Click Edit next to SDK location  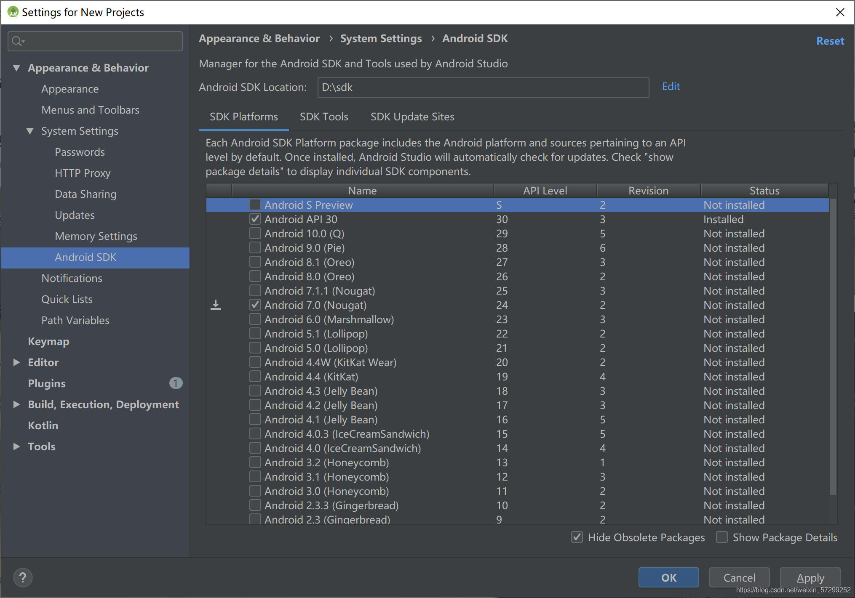tap(671, 86)
